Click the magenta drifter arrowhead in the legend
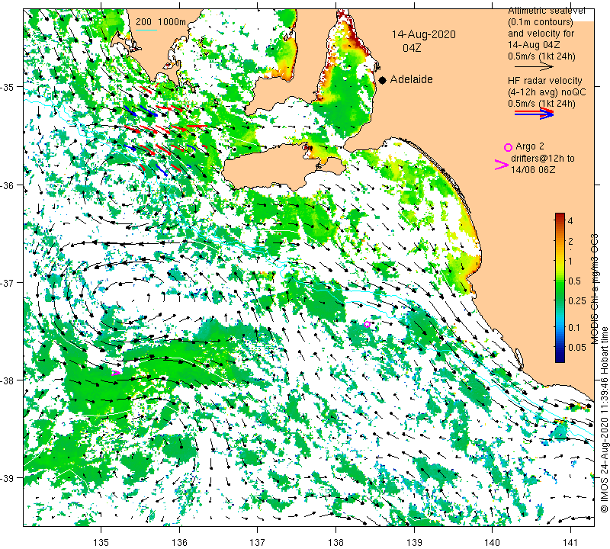Image resolution: width=610 pixels, height=549 pixels. (x=502, y=165)
